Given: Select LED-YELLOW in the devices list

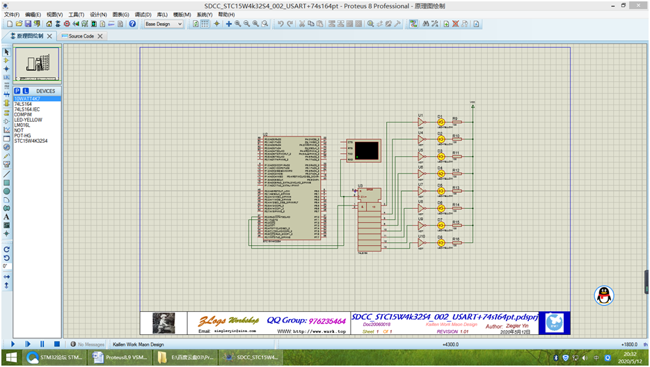Looking at the screenshot, I should tap(29, 120).
